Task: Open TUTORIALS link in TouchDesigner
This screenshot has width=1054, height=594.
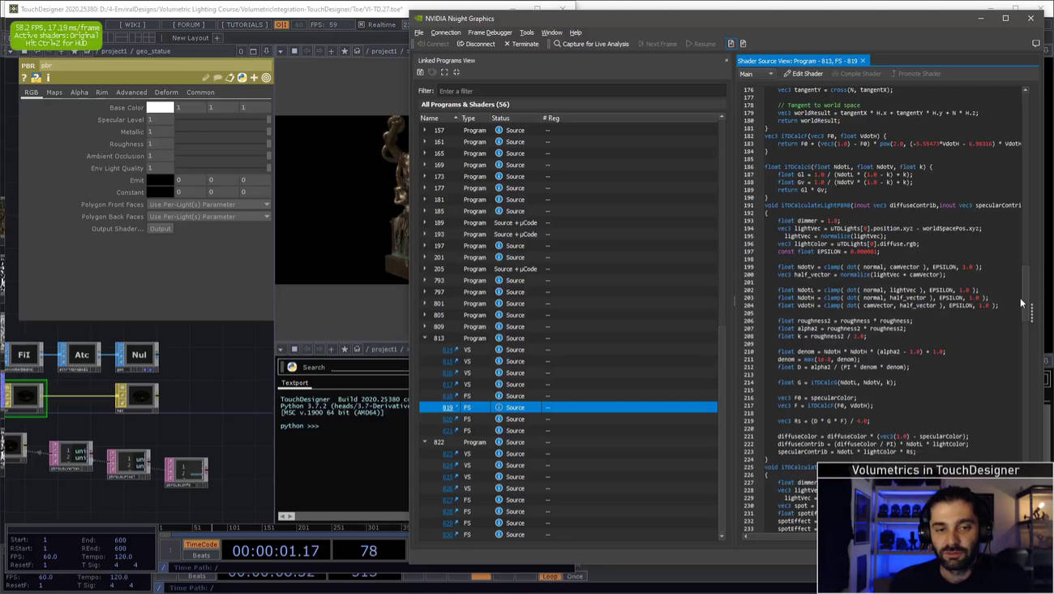Action: coord(245,25)
